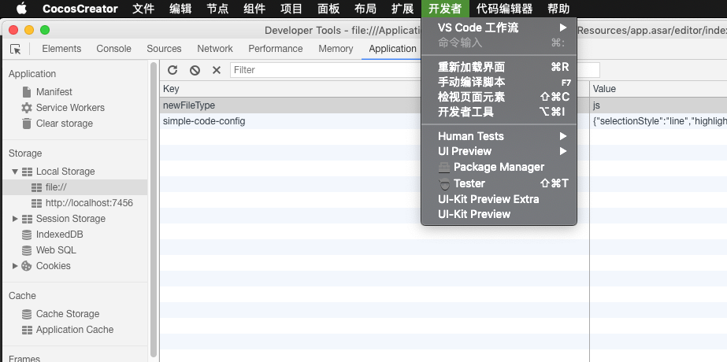Screen dimensions: 727x362
Task: Click the refresh storage icon
Action: click(172, 70)
